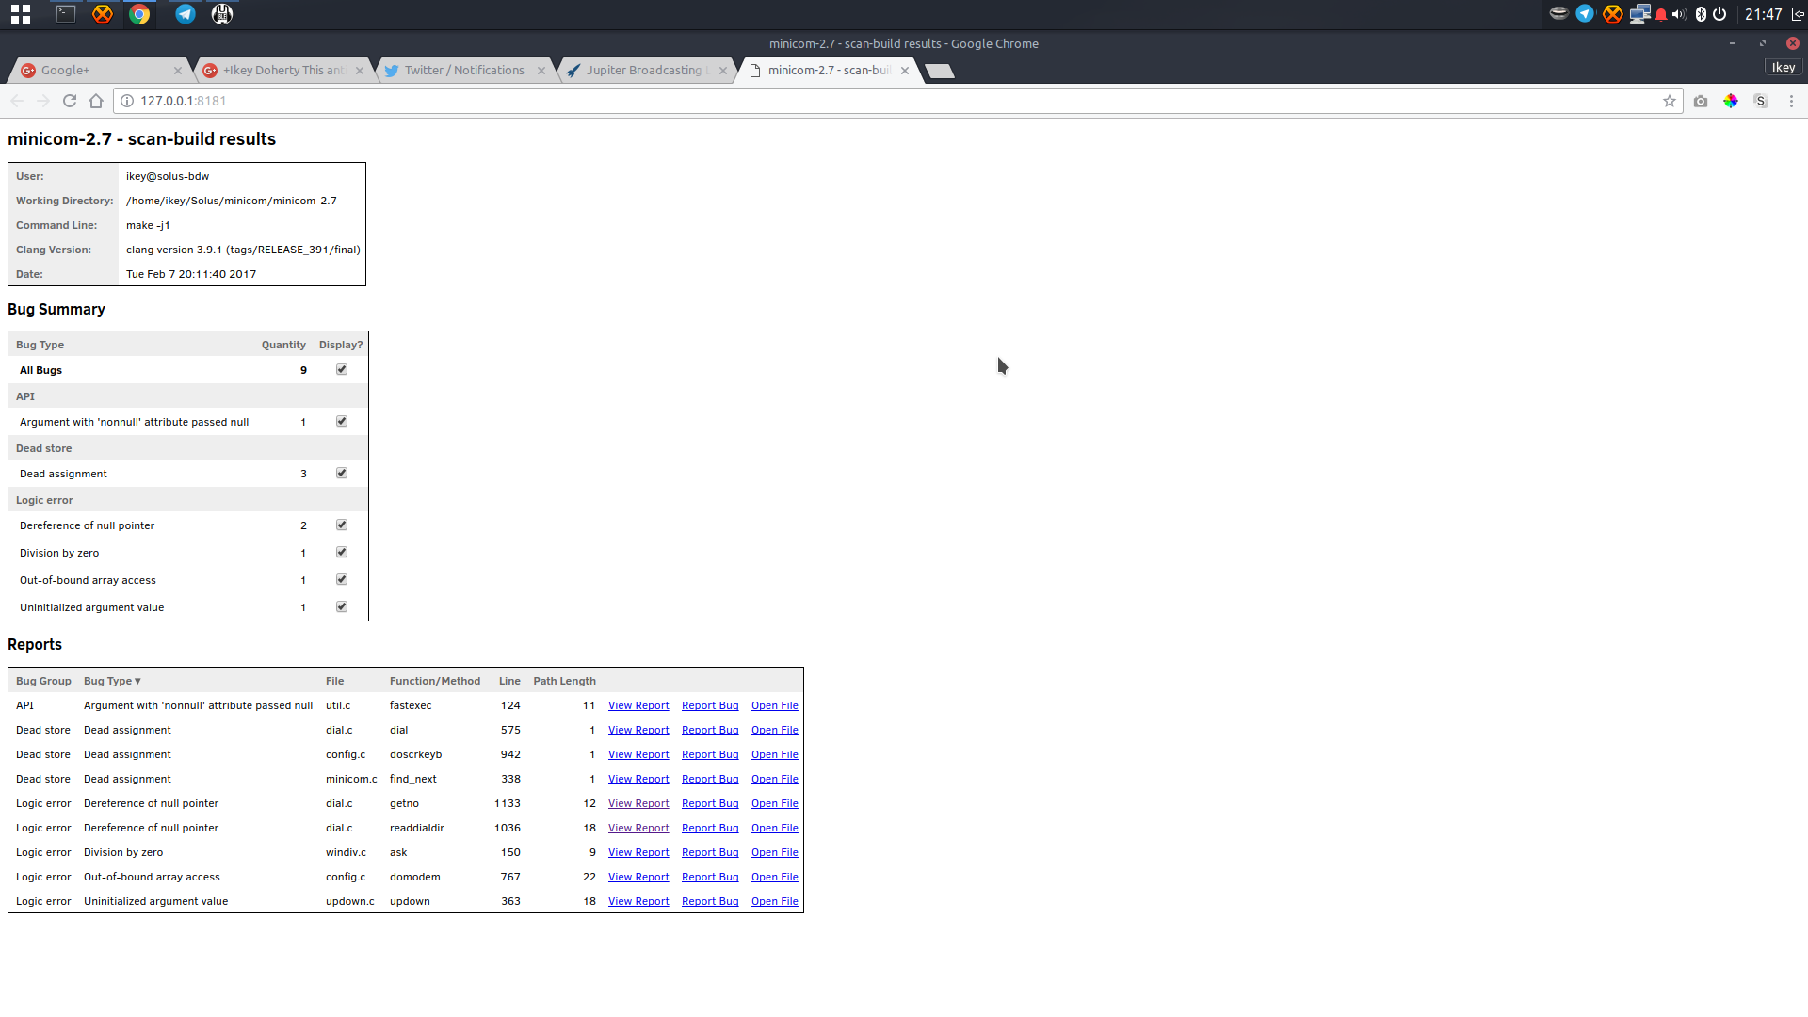The width and height of the screenshot is (1808, 1017).
Task: Switch to the Google+ tab
Action: click(99, 71)
